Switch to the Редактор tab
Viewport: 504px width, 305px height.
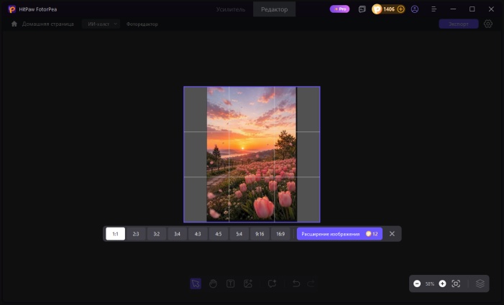tap(274, 9)
